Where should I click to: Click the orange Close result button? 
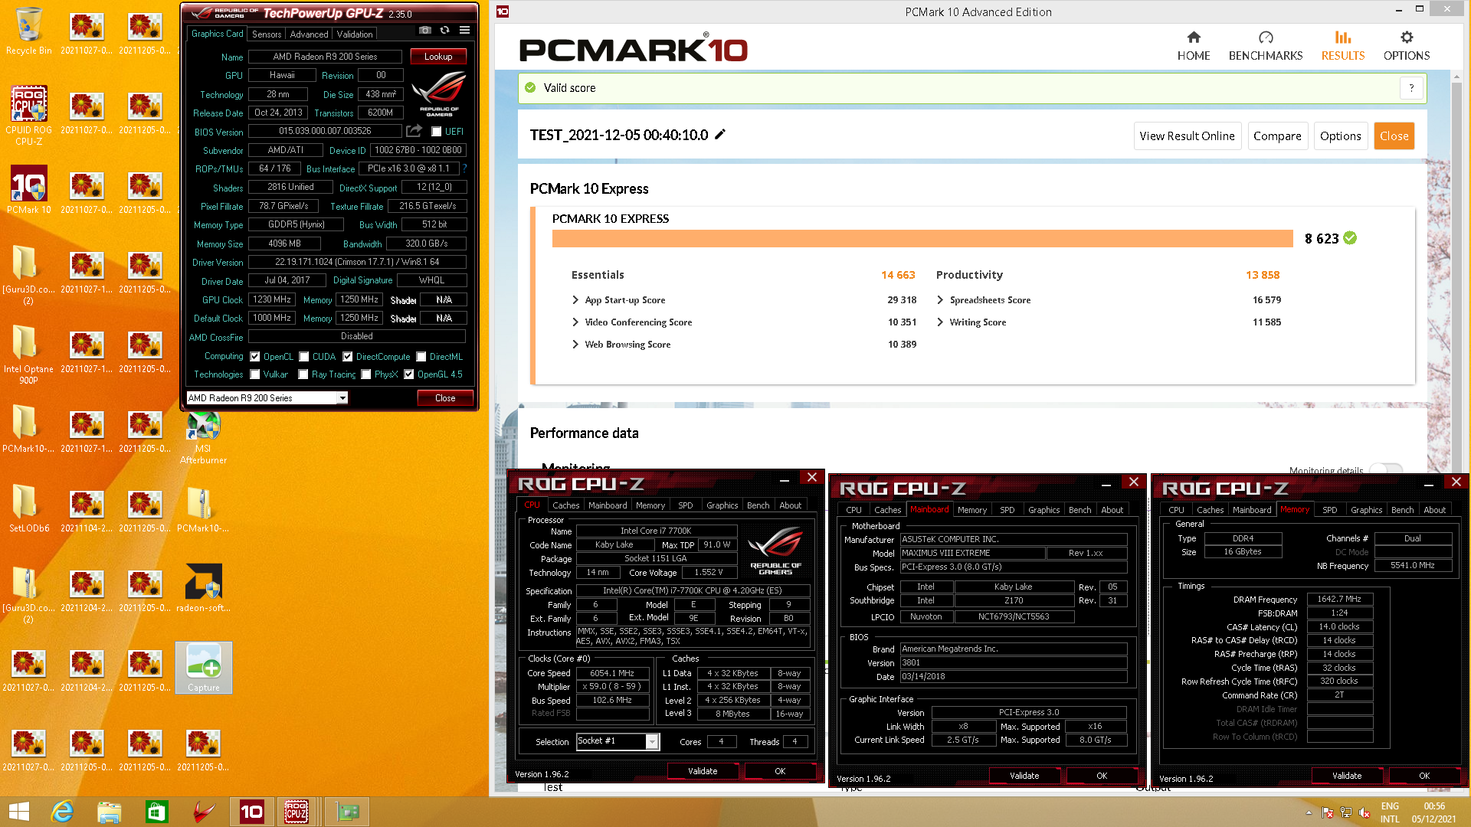tap(1394, 136)
